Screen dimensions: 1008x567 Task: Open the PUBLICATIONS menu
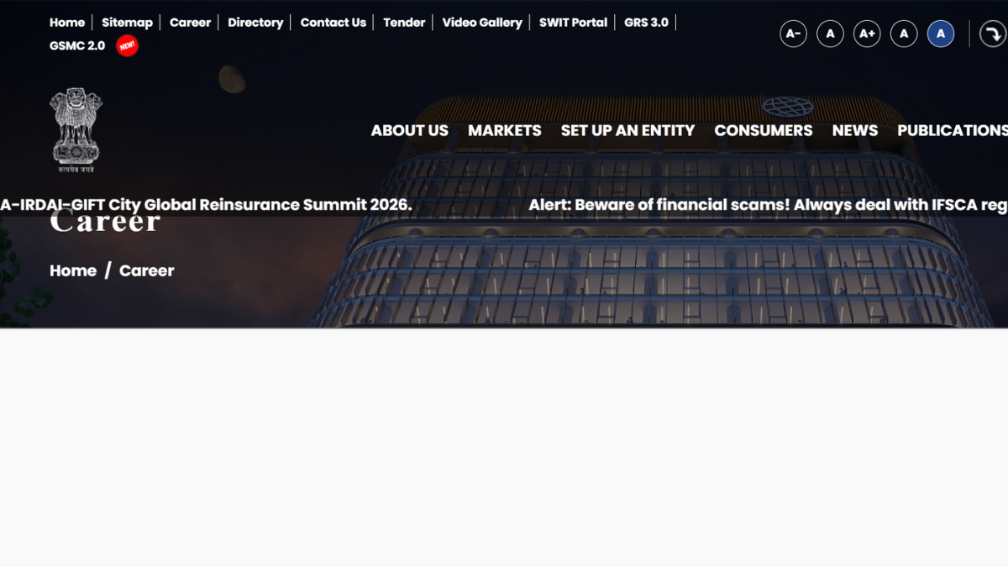952,130
